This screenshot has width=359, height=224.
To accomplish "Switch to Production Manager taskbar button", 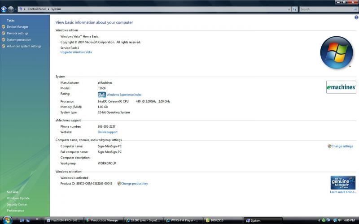I will pos(103,220).
